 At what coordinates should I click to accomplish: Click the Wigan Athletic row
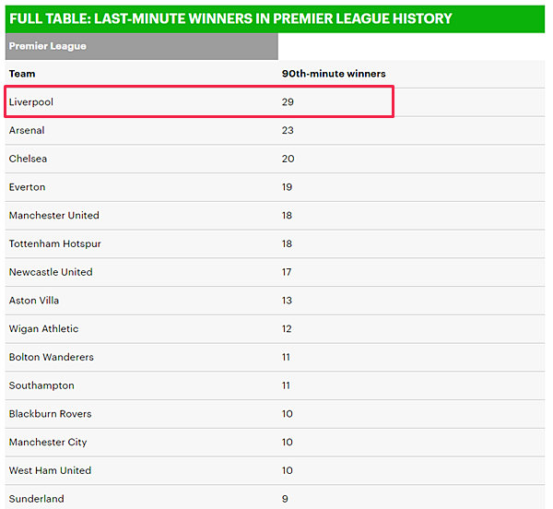pos(275,329)
